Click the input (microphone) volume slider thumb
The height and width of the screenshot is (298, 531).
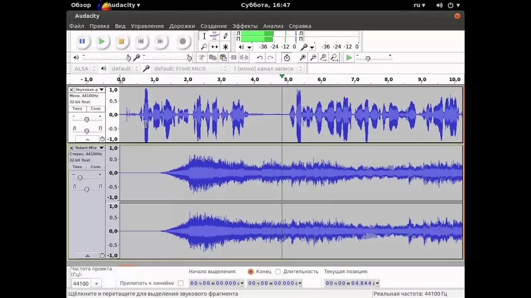tap(189, 58)
